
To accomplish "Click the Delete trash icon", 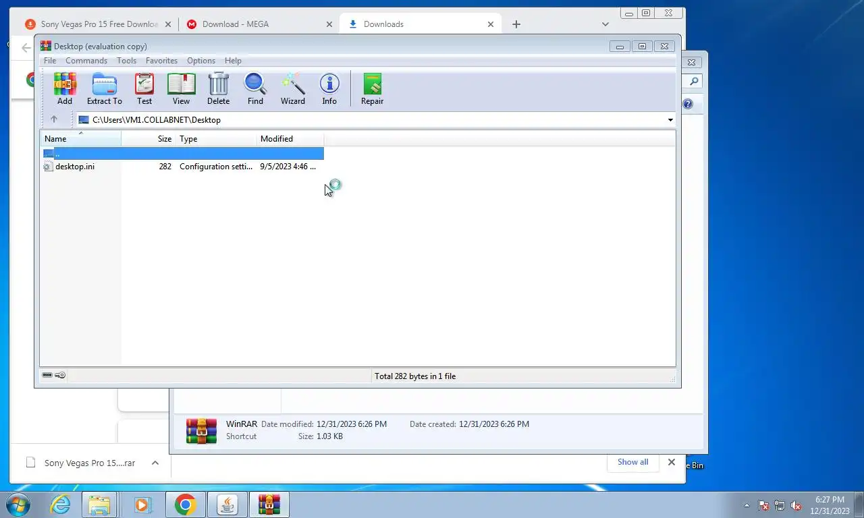I will [218, 89].
